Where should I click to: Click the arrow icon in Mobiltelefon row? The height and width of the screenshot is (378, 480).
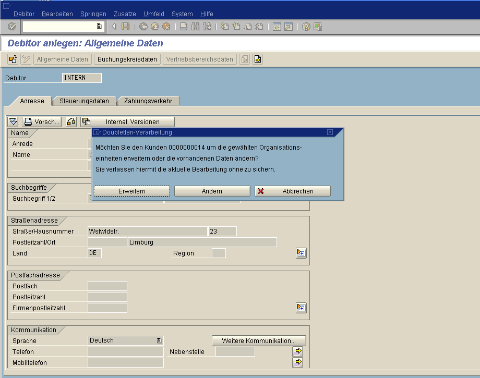[x=298, y=362]
